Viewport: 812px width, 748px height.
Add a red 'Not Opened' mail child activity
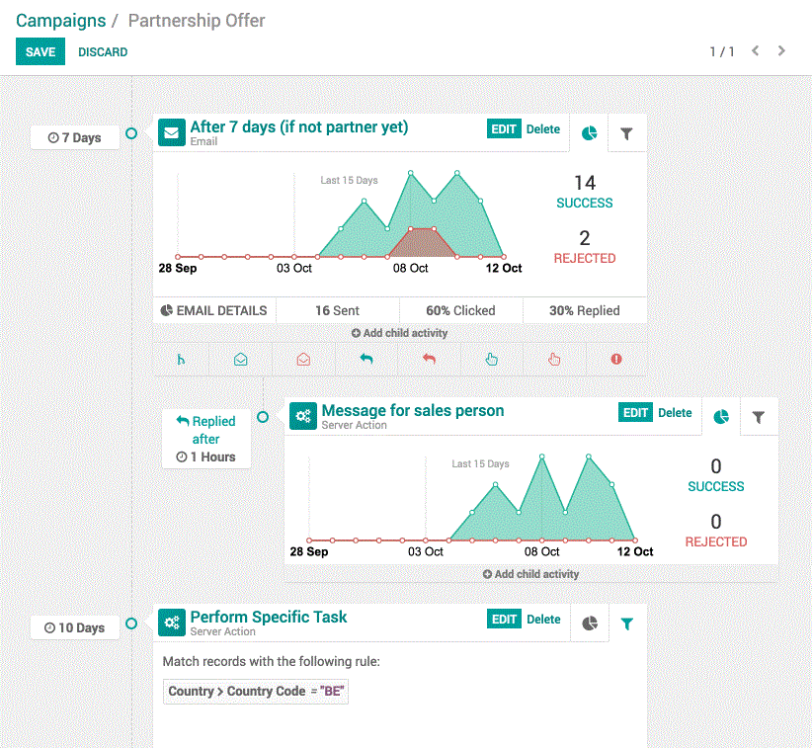(303, 360)
